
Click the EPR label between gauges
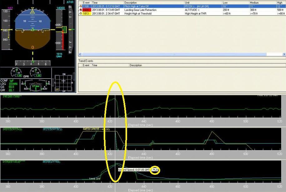click(x=26, y=76)
